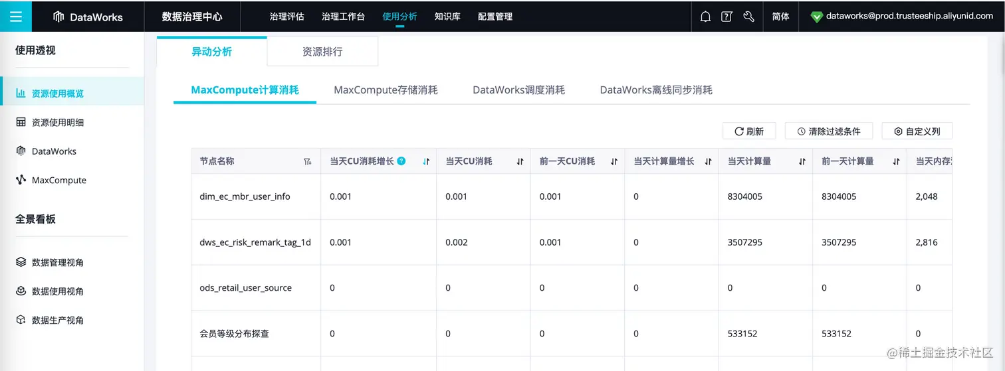Sort by 当天计算量增长 column

click(709, 161)
